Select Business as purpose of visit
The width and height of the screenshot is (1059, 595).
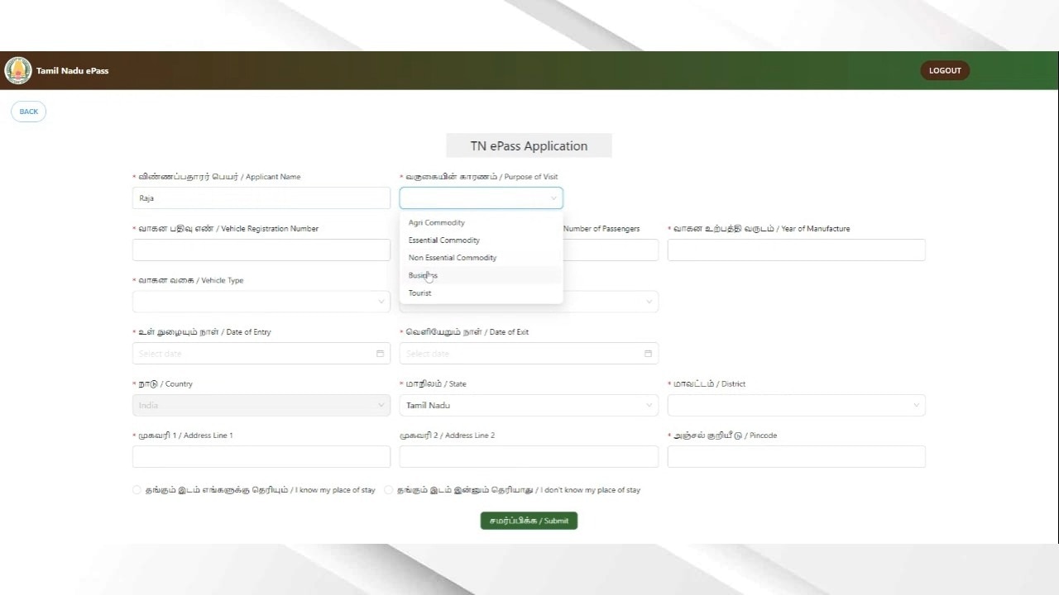(x=481, y=275)
